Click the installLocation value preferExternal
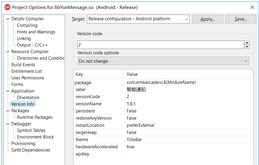The width and height of the screenshot is (259, 165). pos(188,125)
